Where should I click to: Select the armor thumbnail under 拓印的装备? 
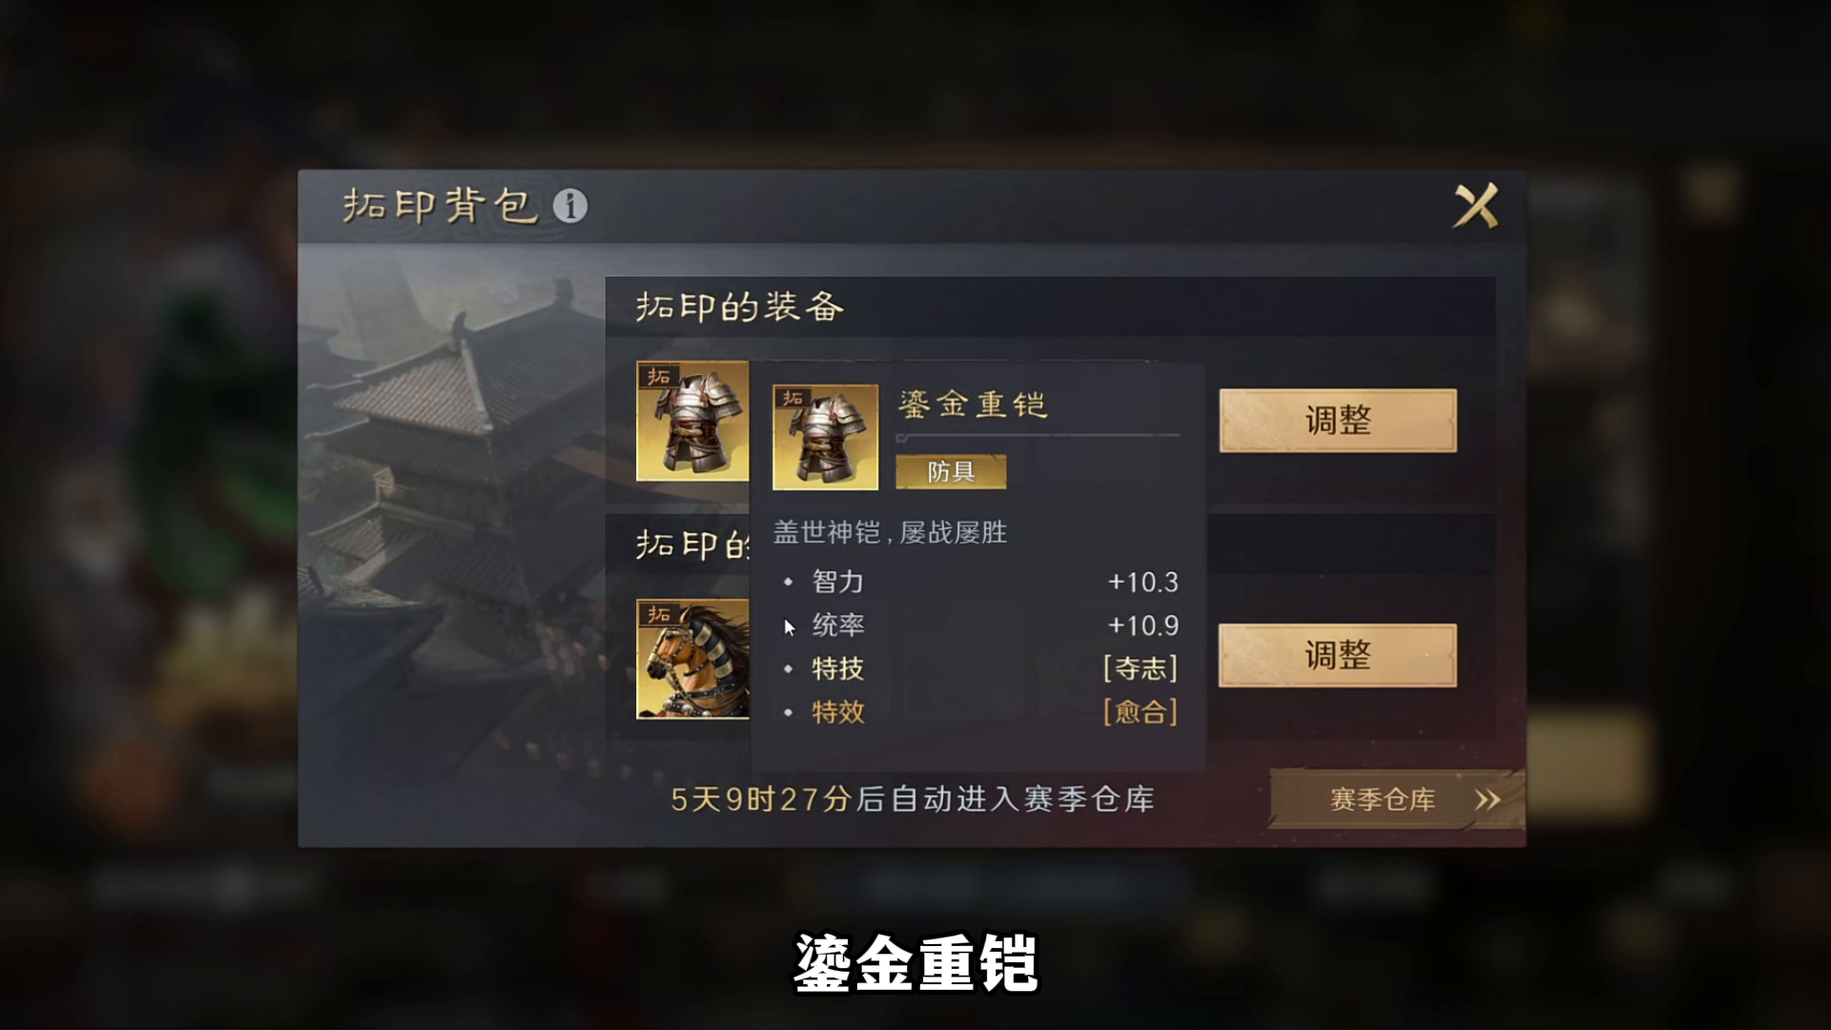pyautogui.click(x=692, y=421)
